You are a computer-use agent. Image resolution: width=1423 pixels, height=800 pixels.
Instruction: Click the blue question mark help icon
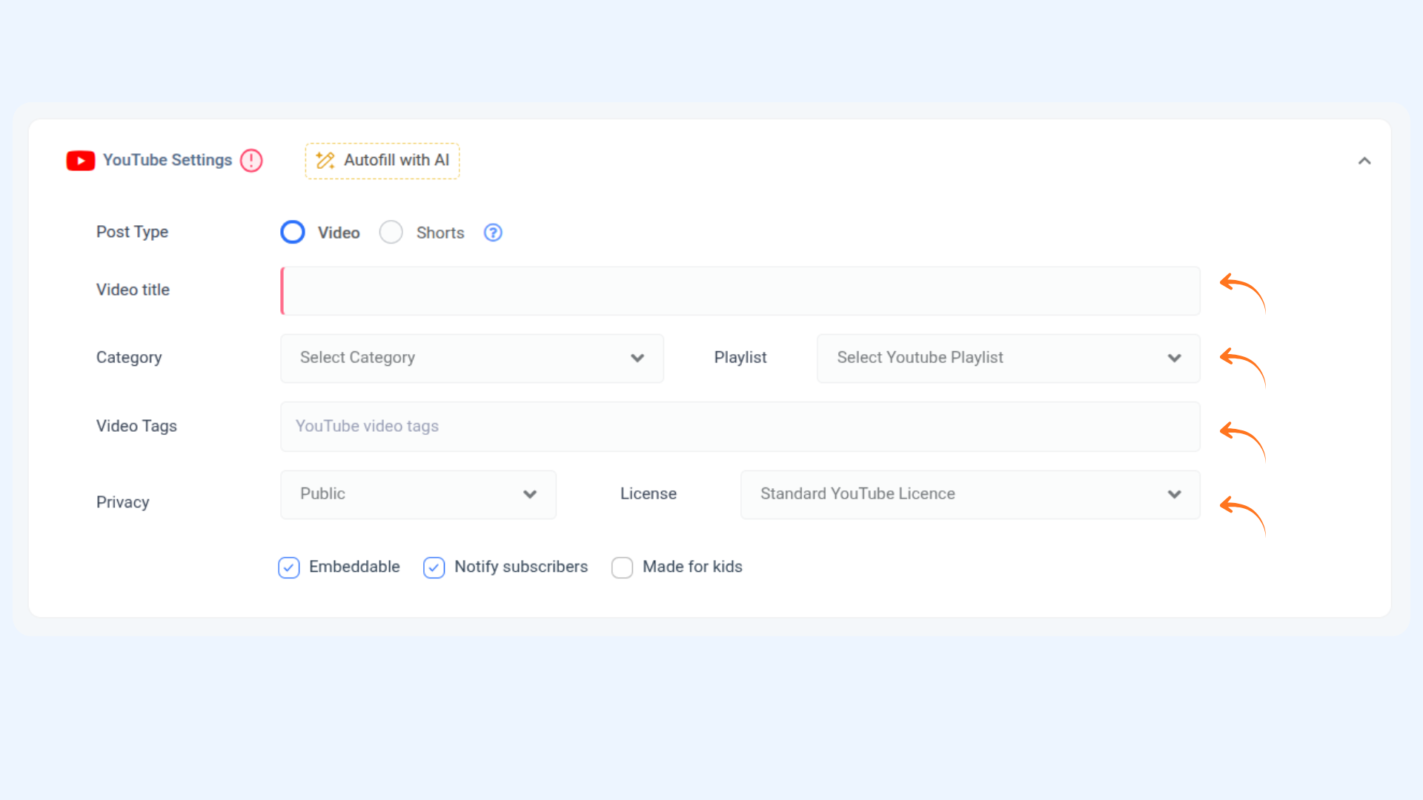pos(493,233)
